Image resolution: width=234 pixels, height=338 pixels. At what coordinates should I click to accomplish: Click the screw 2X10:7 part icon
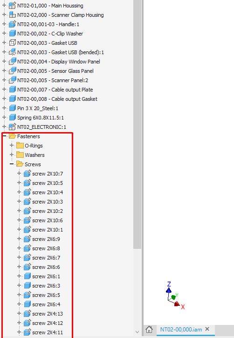pyautogui.click(x=28, y=174)
